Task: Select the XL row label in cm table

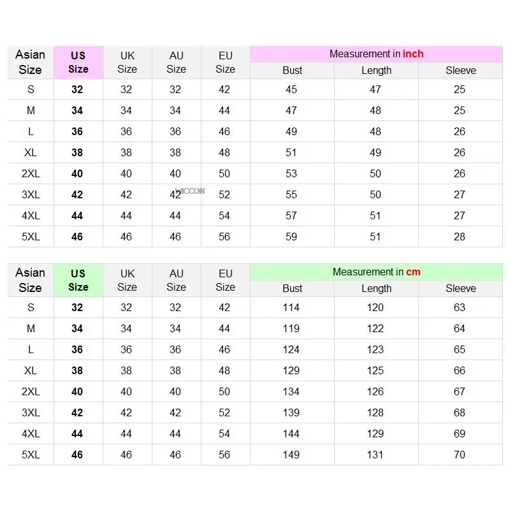Action: (30, 370)
